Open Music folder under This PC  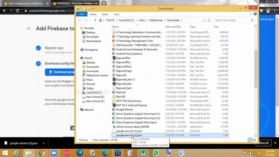[x=88, y=79]
